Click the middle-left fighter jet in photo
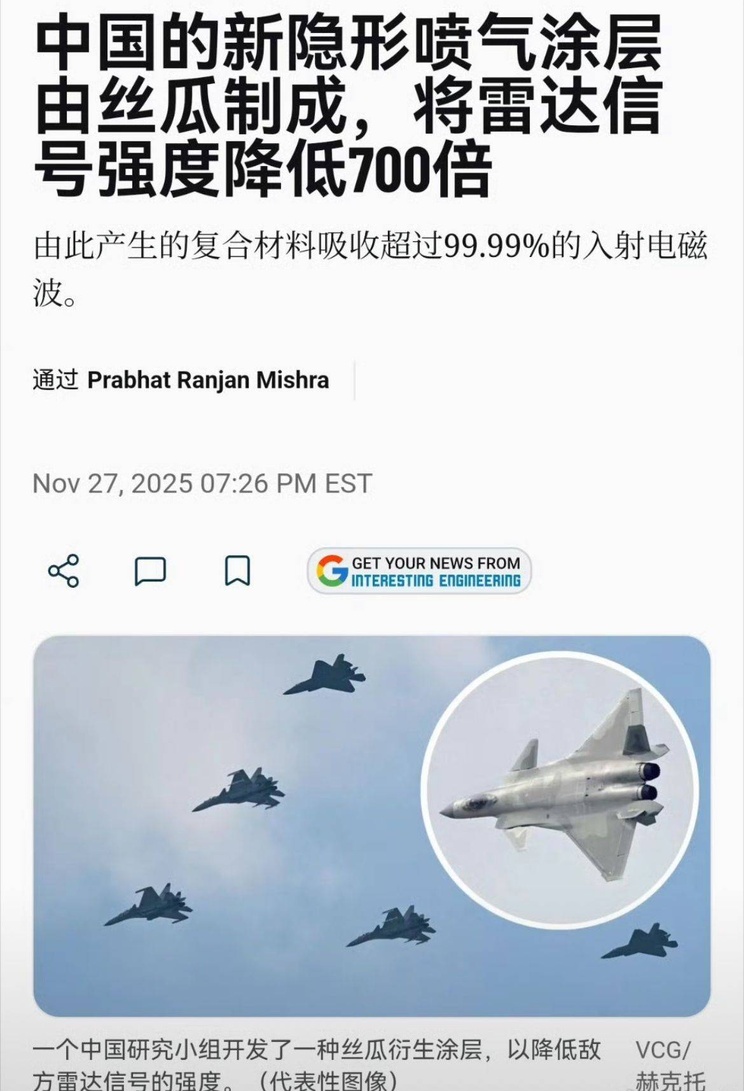Screen dimensions: 744x1091 click(x=239, y=789)
